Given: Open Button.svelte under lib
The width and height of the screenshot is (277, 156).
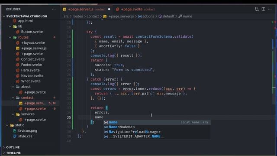Looking at the screenshot, I should pyautogui.click(x=32, y=32).
